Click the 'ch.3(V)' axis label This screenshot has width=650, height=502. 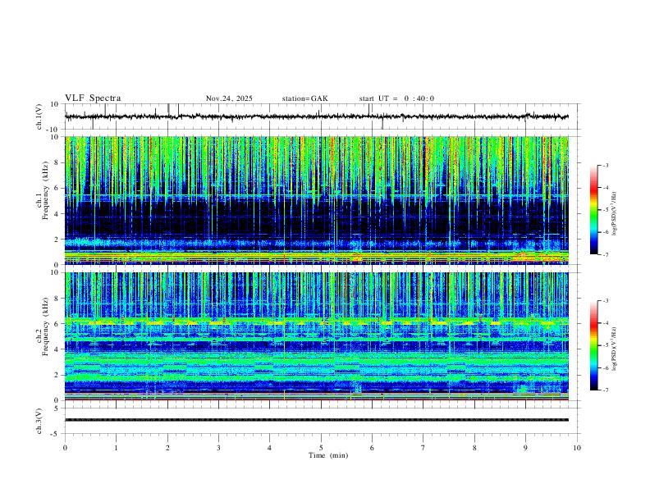point(39,422)
